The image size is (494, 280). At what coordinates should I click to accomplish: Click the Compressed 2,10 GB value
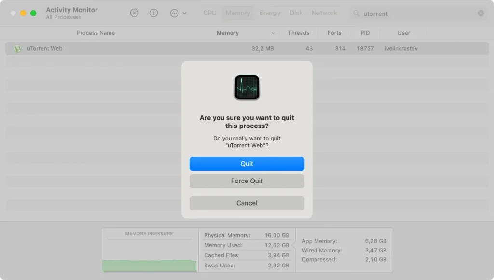pos(376,260)
